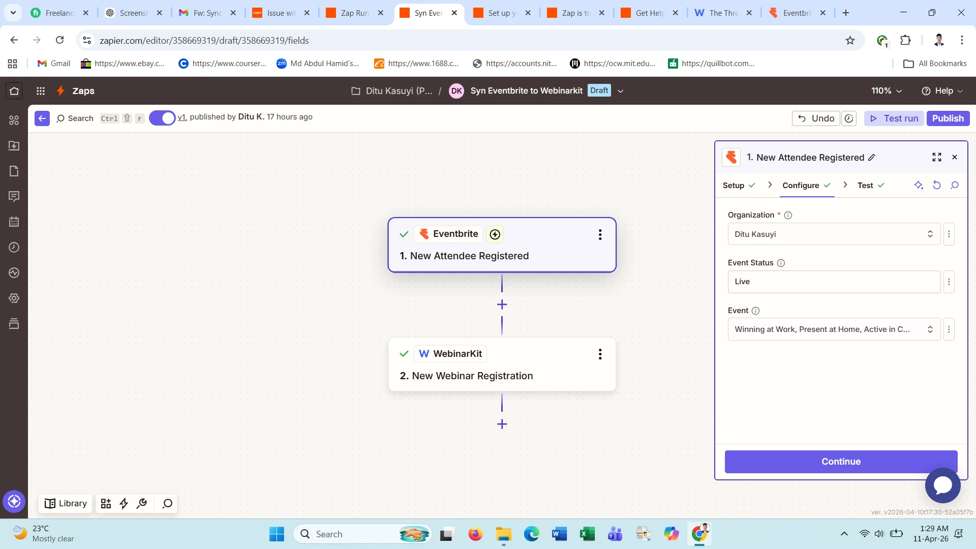Click the back arrow button in the editor toolbar
This screenshot has height=549, width=976.
[42, 118]
